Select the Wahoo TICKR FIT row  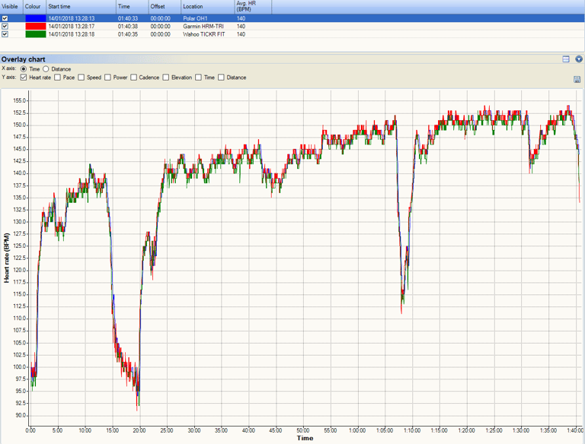(292, 34)
